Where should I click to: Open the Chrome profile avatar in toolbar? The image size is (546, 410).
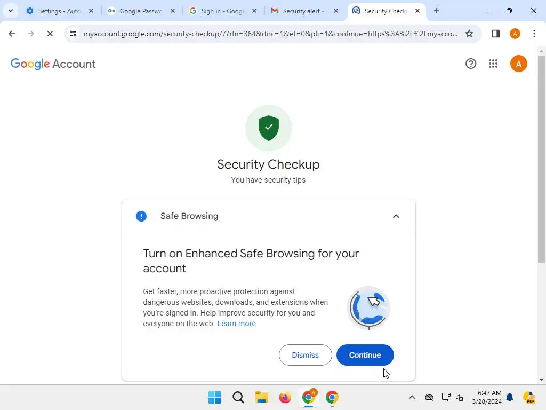point(515,34)
